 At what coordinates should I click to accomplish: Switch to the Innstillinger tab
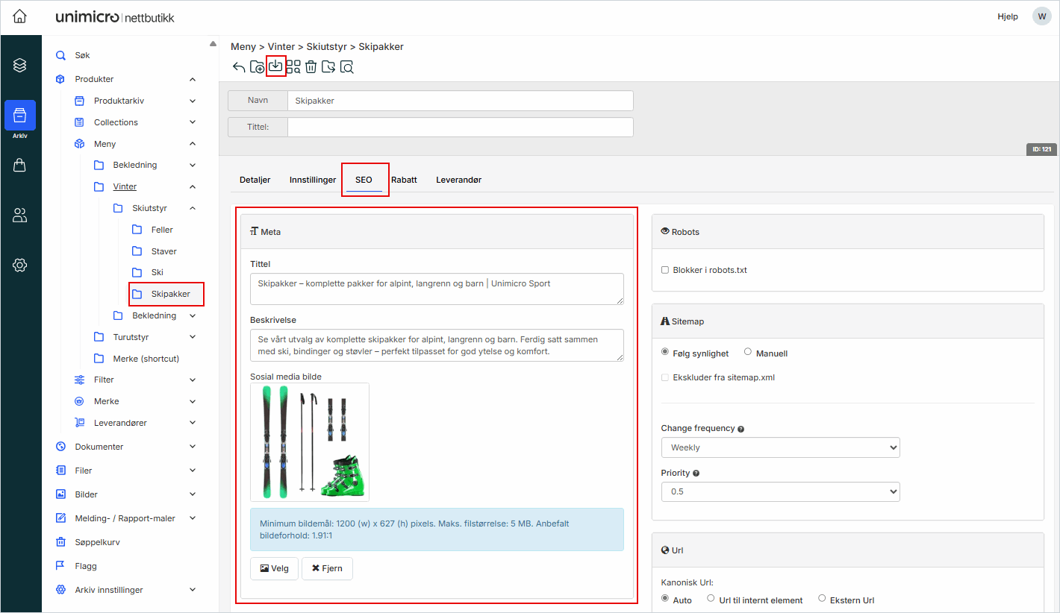[313, 180]
